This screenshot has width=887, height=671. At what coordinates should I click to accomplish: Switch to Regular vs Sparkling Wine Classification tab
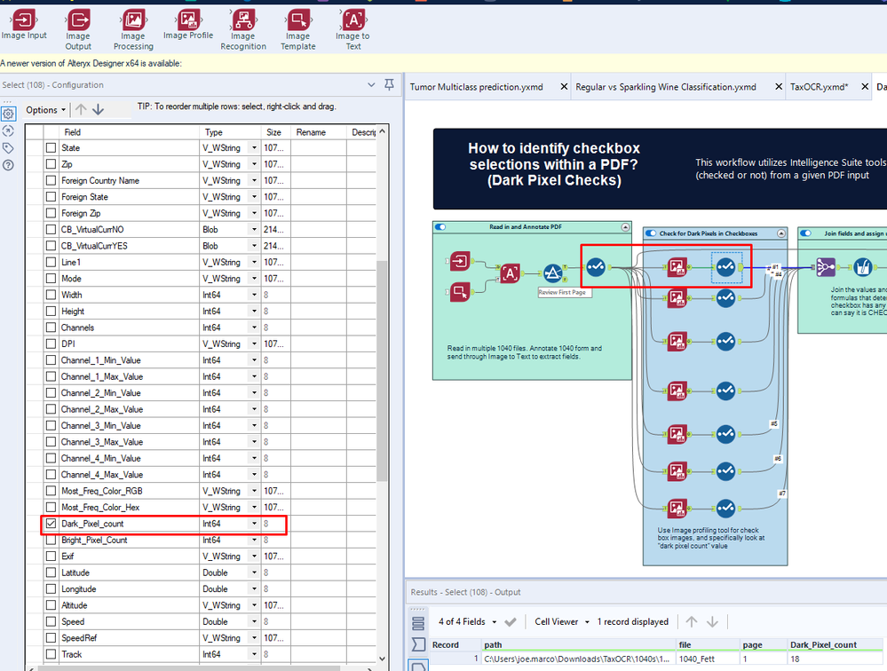(666, 87)
